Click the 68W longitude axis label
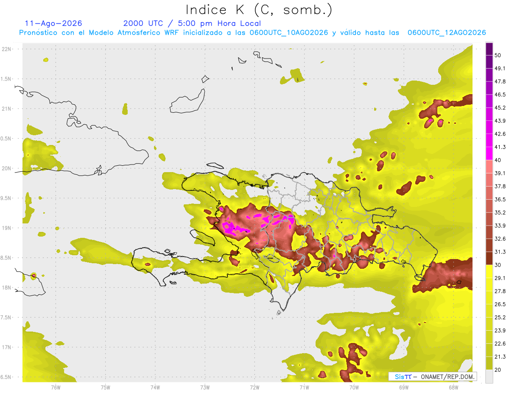 click(453, 387)
